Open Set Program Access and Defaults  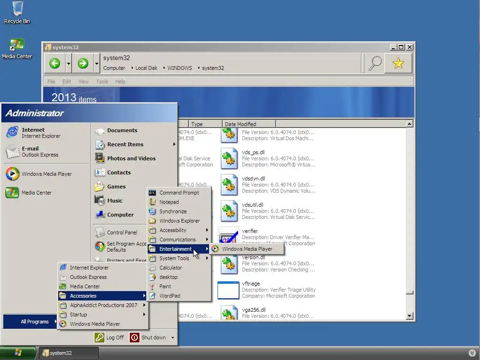pos(120,247)
